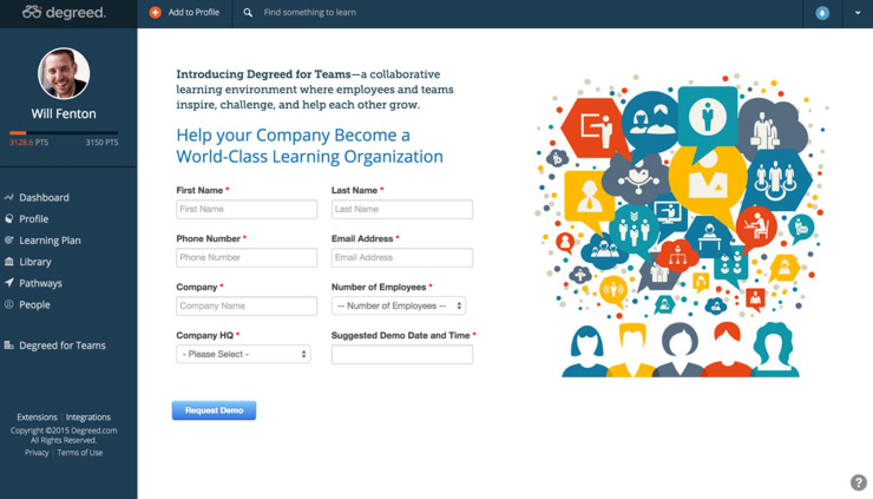873x499 pixels.
Task: Click the 3150 PTS target value
Action: 102,142
